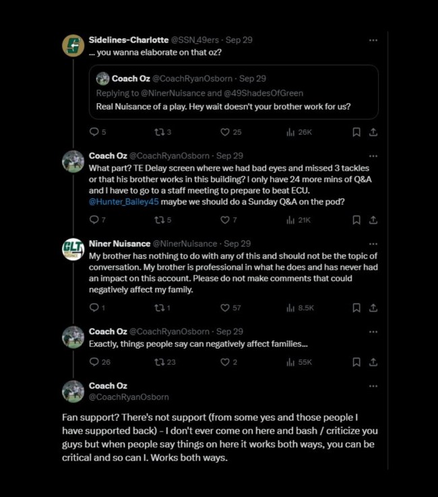This screenshot has width=438, height=497.
Task: Share the Sidelines-Charlotte tweet
Action: pyautogui.click(x=373, y=132)
